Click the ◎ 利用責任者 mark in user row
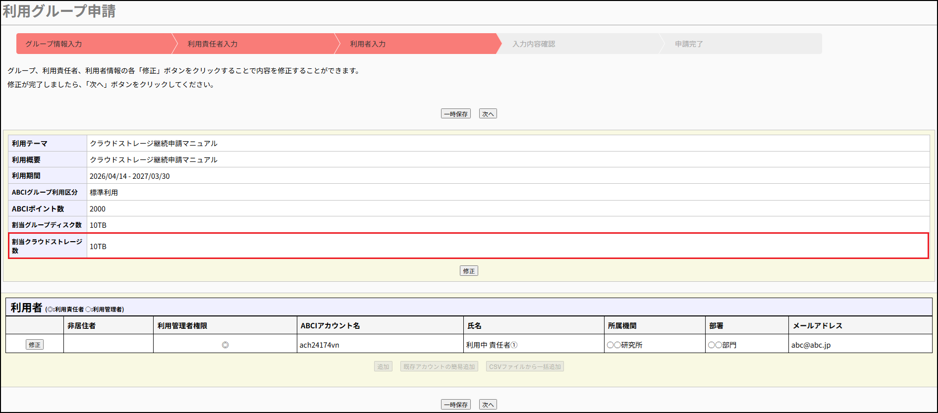The image size is (938, 413). (225, 345)
